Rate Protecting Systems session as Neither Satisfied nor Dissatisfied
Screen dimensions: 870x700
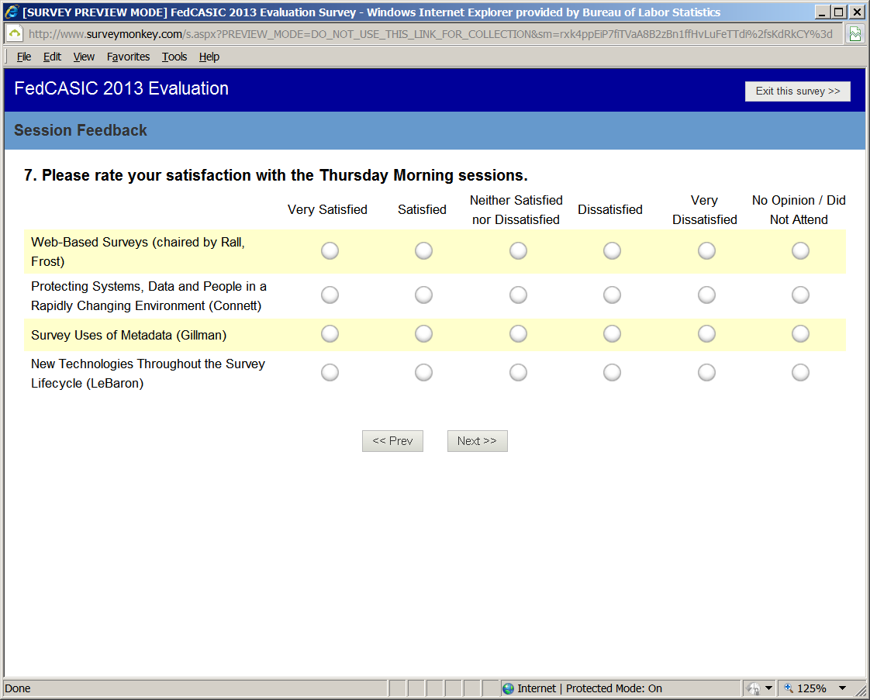coord(518,295)
